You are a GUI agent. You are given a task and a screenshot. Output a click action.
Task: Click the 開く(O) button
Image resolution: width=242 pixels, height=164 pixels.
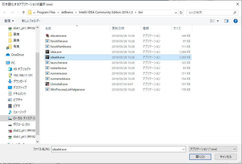200,157
